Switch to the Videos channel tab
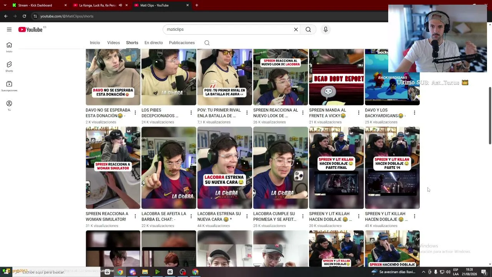 coord(113,43)
